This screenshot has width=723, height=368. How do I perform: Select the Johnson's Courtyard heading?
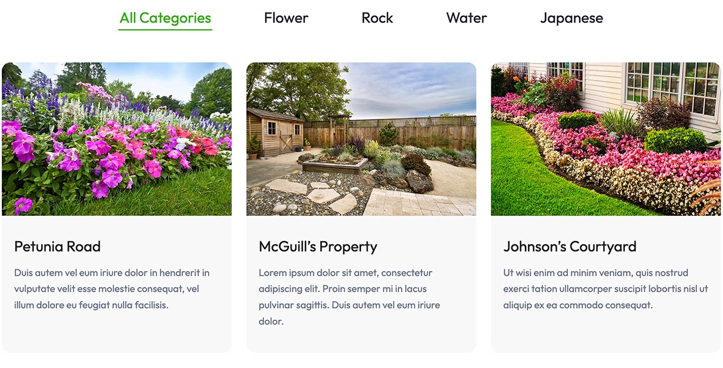click(x=570, y=246)
